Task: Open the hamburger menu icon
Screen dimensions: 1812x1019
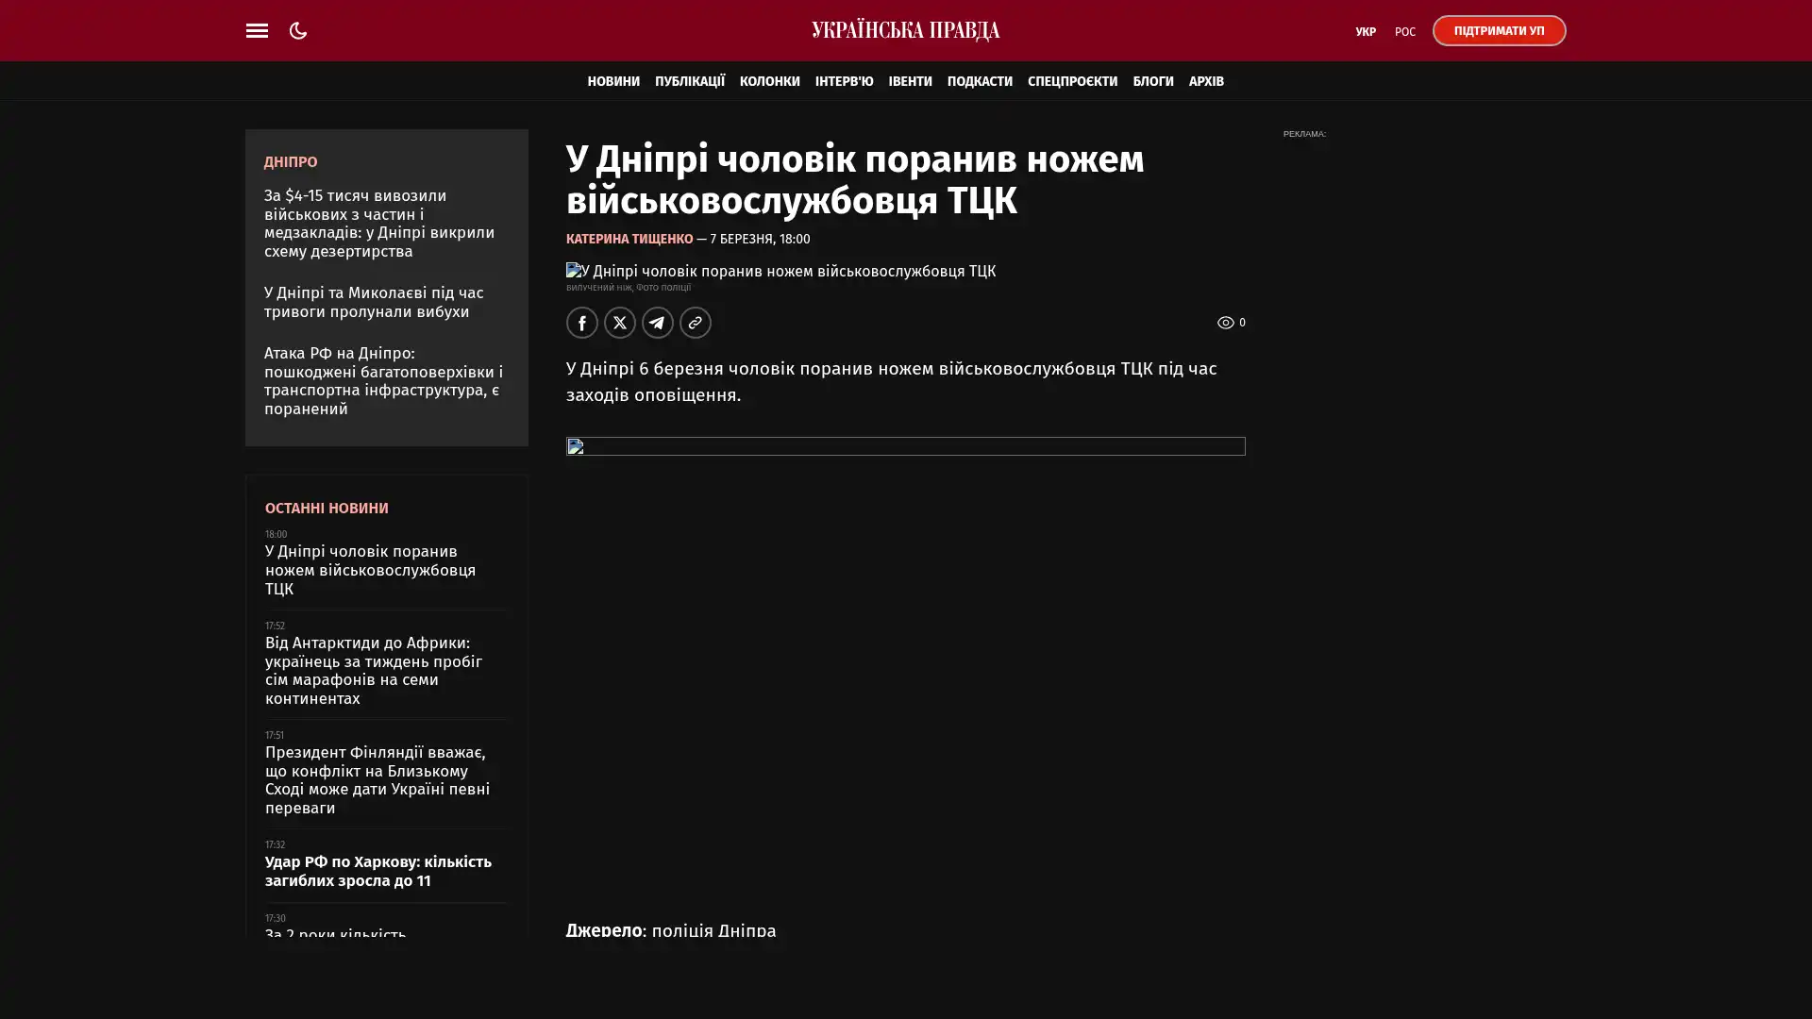Action: click(257, 31)
